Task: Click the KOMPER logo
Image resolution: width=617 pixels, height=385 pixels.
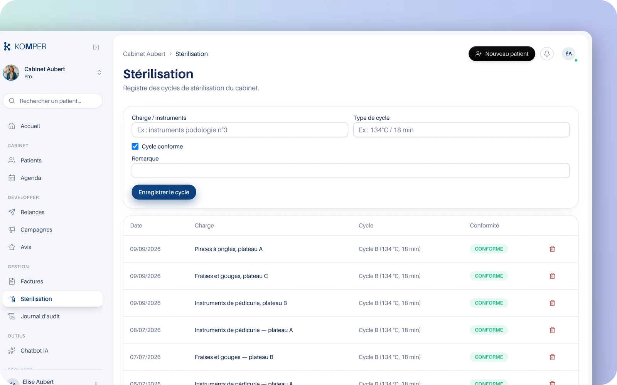Action: pos(25,47)
